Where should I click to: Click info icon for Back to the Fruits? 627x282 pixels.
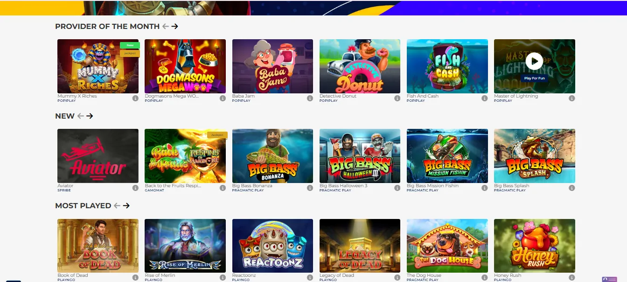(x=223, y=188)
